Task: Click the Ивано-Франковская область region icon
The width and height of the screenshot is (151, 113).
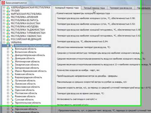Action: click(12, 71)
